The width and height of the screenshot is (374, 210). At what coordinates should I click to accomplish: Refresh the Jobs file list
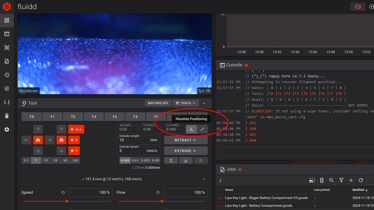point(361,180)
